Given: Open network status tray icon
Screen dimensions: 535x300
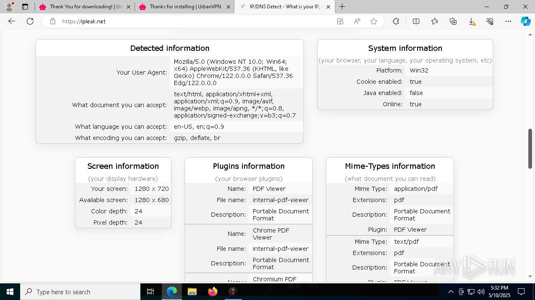Looking at the screenshot, I should [x=471, y=292].
